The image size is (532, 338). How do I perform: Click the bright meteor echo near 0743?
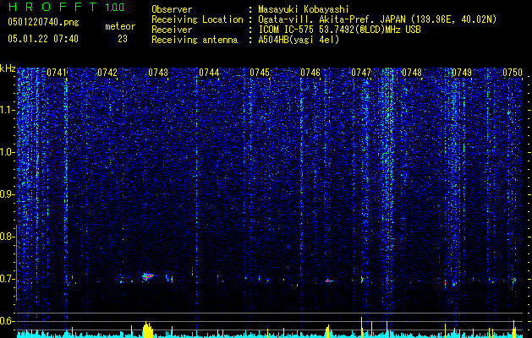147,276
